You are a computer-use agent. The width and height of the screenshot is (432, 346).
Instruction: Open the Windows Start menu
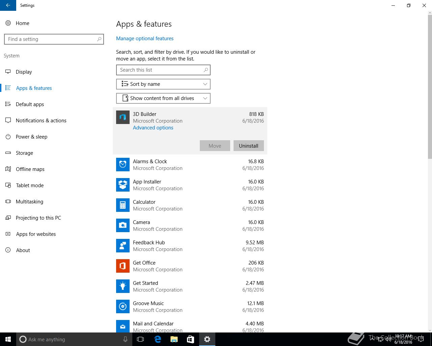click(x=8, y=339)
